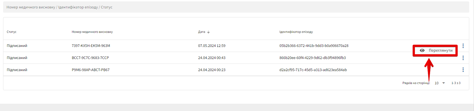Click Номер медичного висновку column header
474x111 pixels.
92,32
